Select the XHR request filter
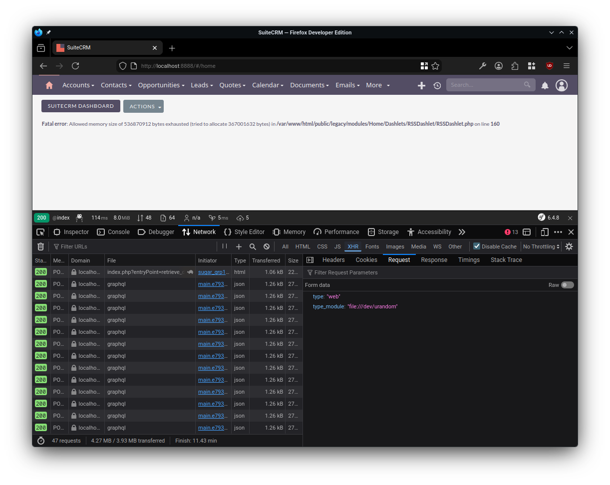This screenshot has width=610, height=485. pyautogui.click(x=353, y=246)
